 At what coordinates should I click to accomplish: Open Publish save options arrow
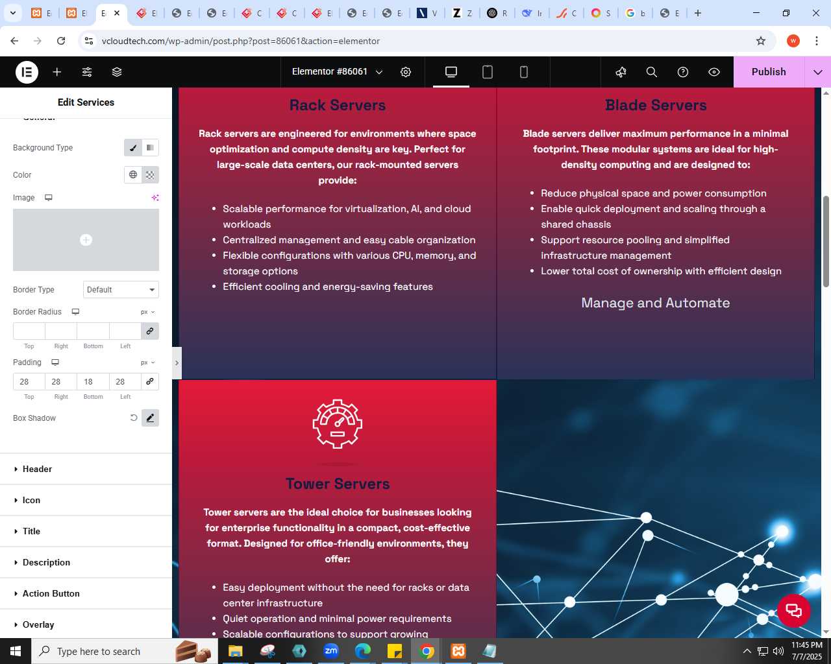coord(818,72)
